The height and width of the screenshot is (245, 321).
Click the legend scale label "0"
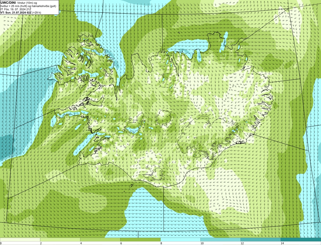[1, 243]
